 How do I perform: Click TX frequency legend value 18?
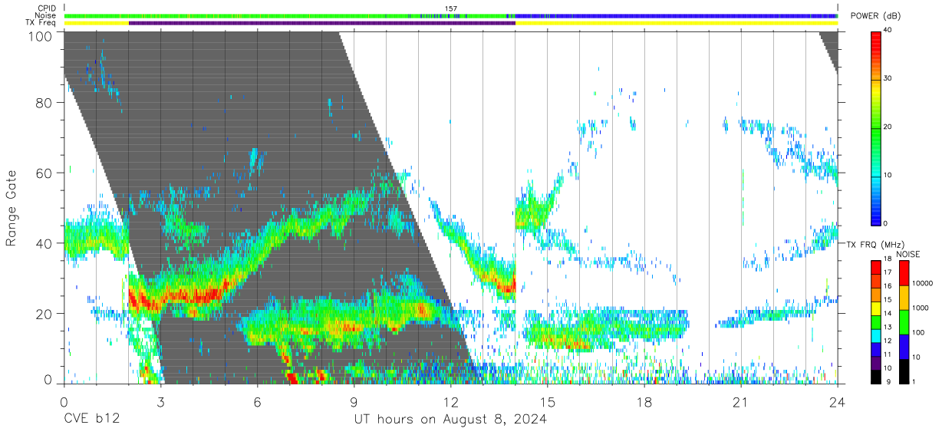click(x=888, y=260)
